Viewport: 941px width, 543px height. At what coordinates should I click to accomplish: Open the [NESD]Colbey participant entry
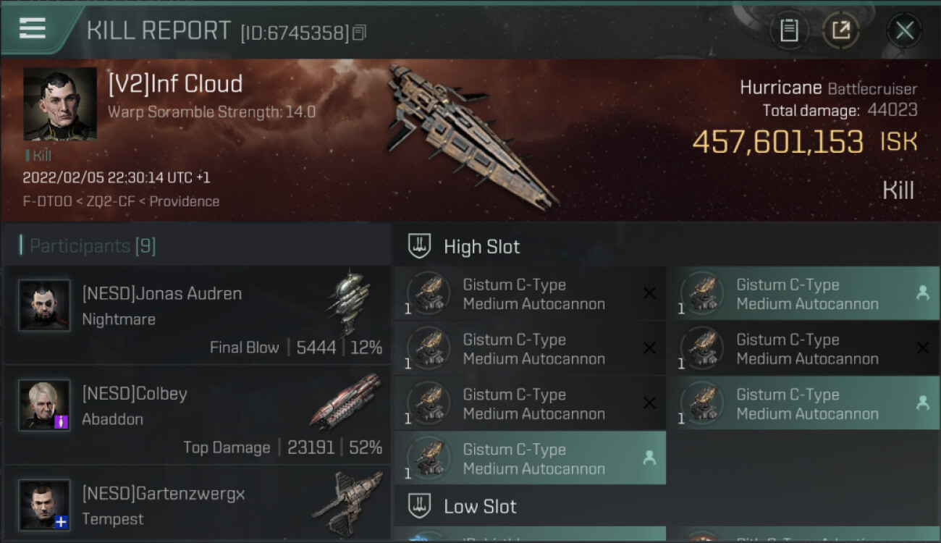[197, 414]
